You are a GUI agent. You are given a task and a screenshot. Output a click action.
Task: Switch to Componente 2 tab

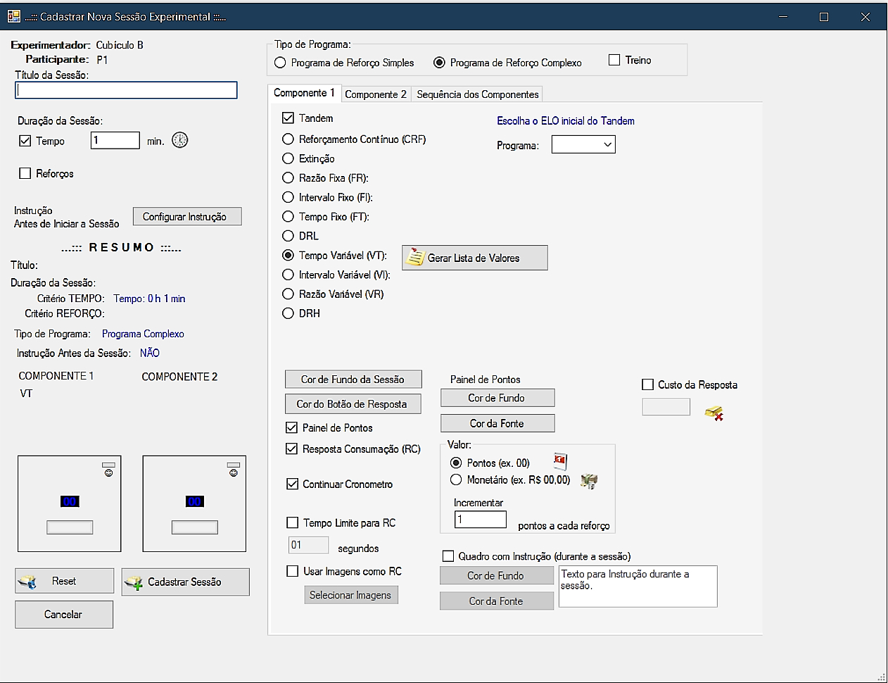pos(376,94)
